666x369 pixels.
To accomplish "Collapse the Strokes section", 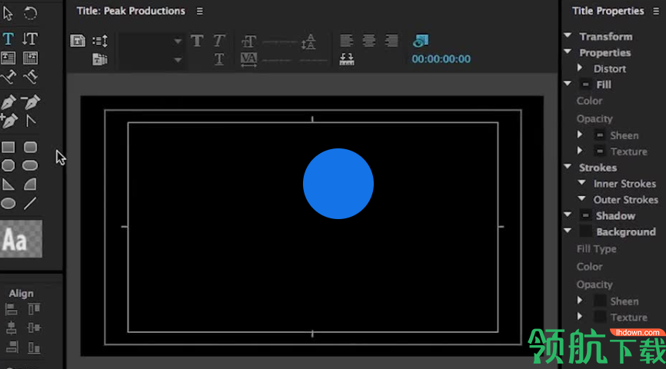I will (x=568, y=167).
